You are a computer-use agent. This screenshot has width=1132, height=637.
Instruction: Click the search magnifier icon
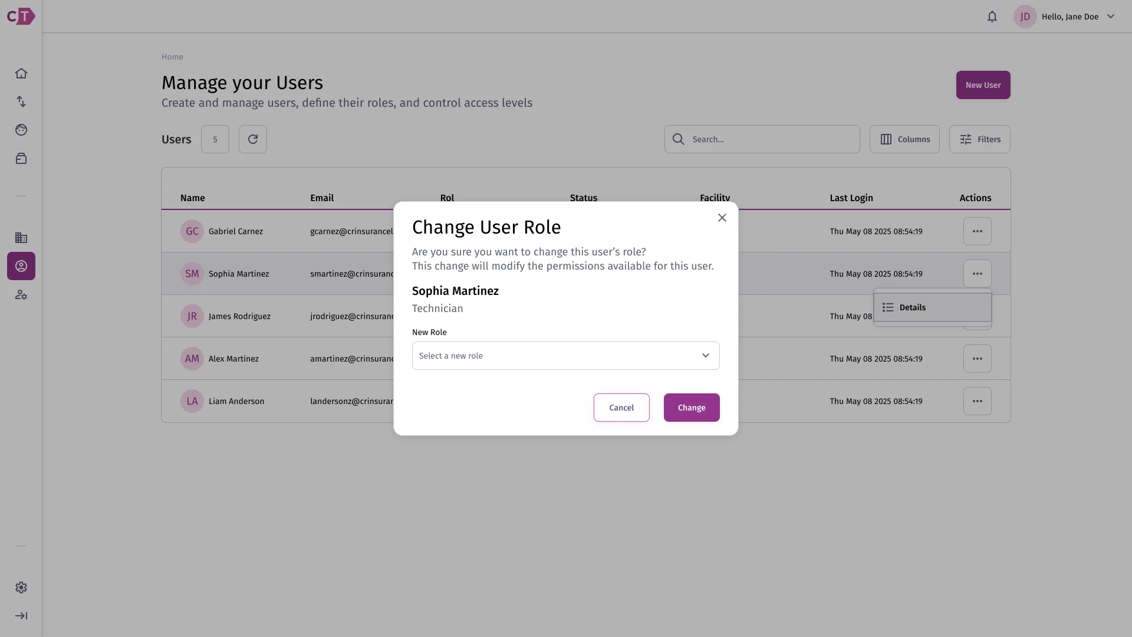pos(679,139)
